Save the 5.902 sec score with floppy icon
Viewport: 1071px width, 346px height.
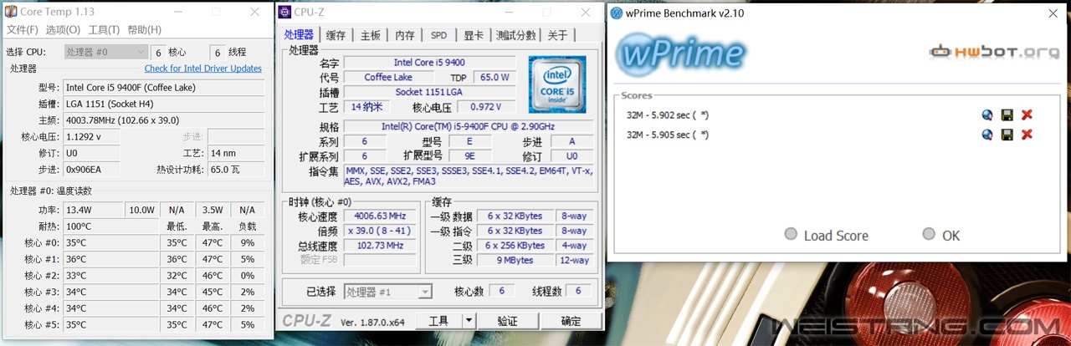click(1007, 115)
